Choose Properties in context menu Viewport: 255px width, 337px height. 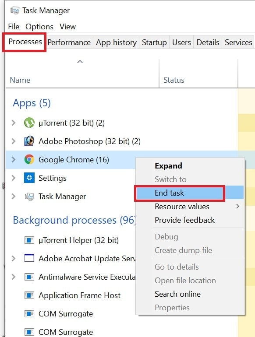(x=190, y=308)
